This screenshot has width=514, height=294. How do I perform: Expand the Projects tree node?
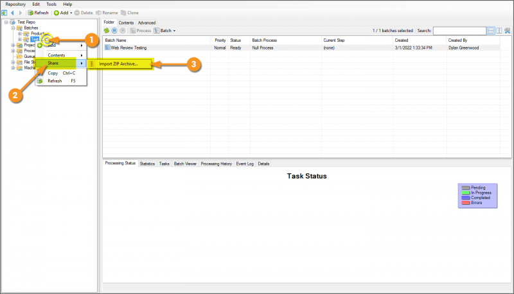(x=13, y=45)
